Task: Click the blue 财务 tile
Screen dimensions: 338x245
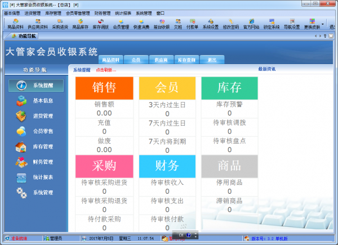Action: (167, 166)
